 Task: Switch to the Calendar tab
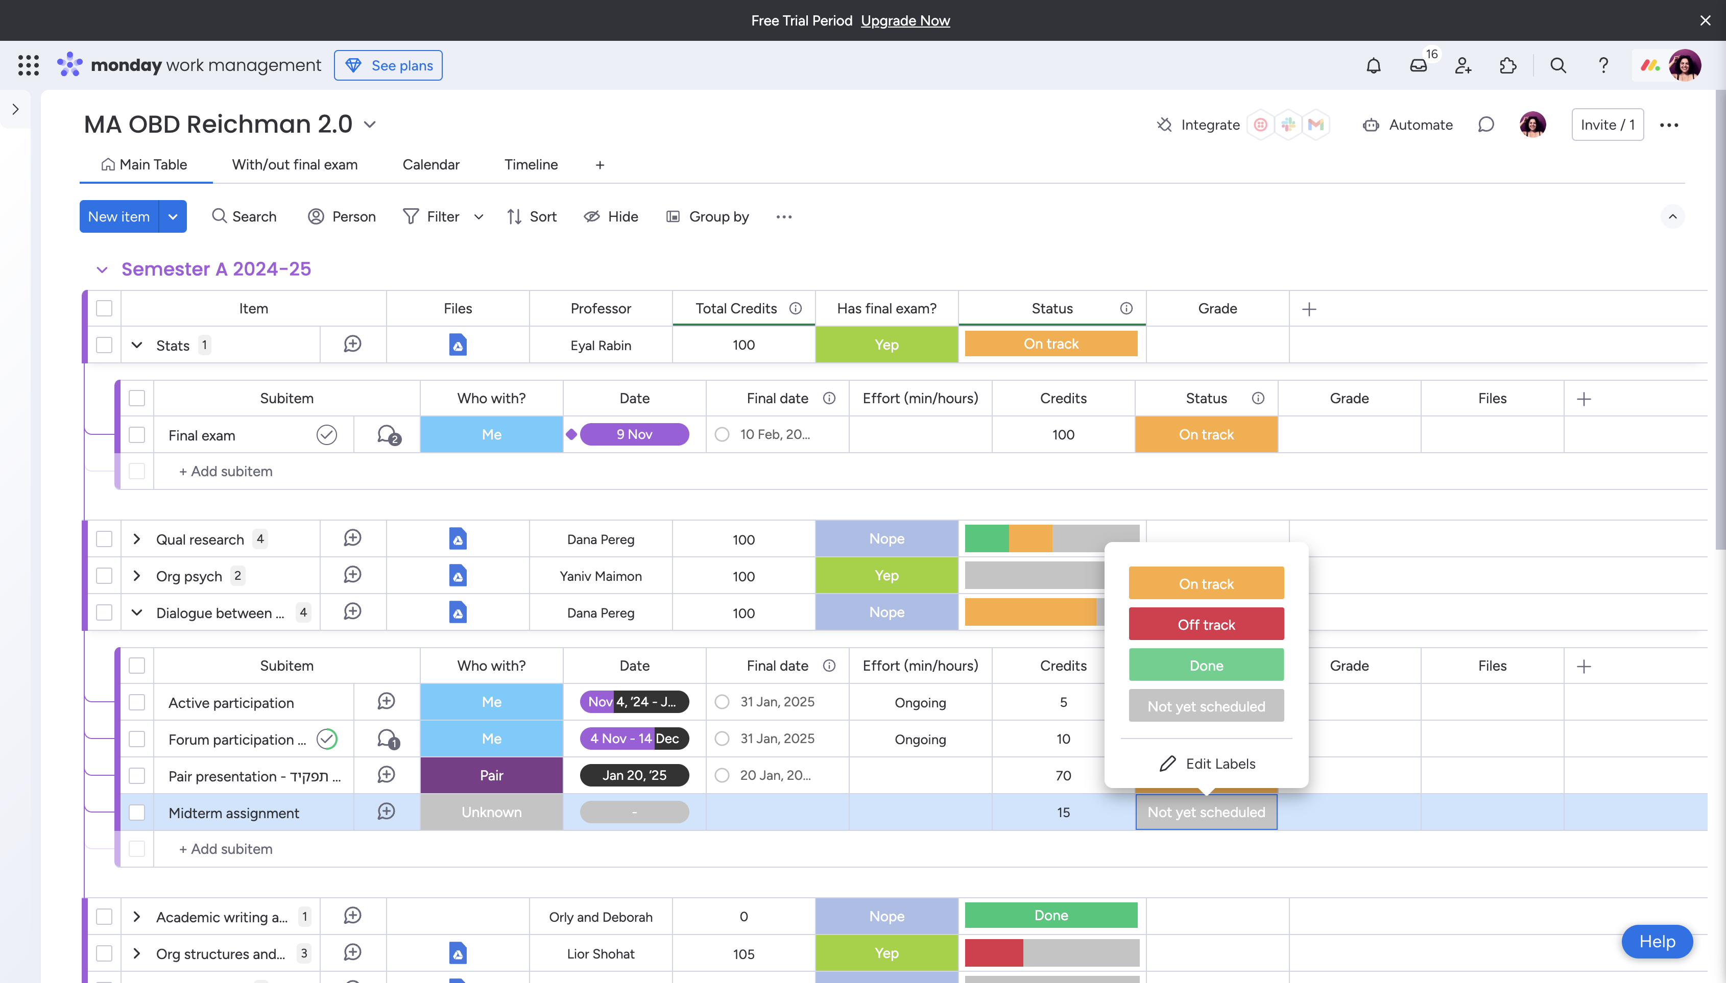(431, 165)
